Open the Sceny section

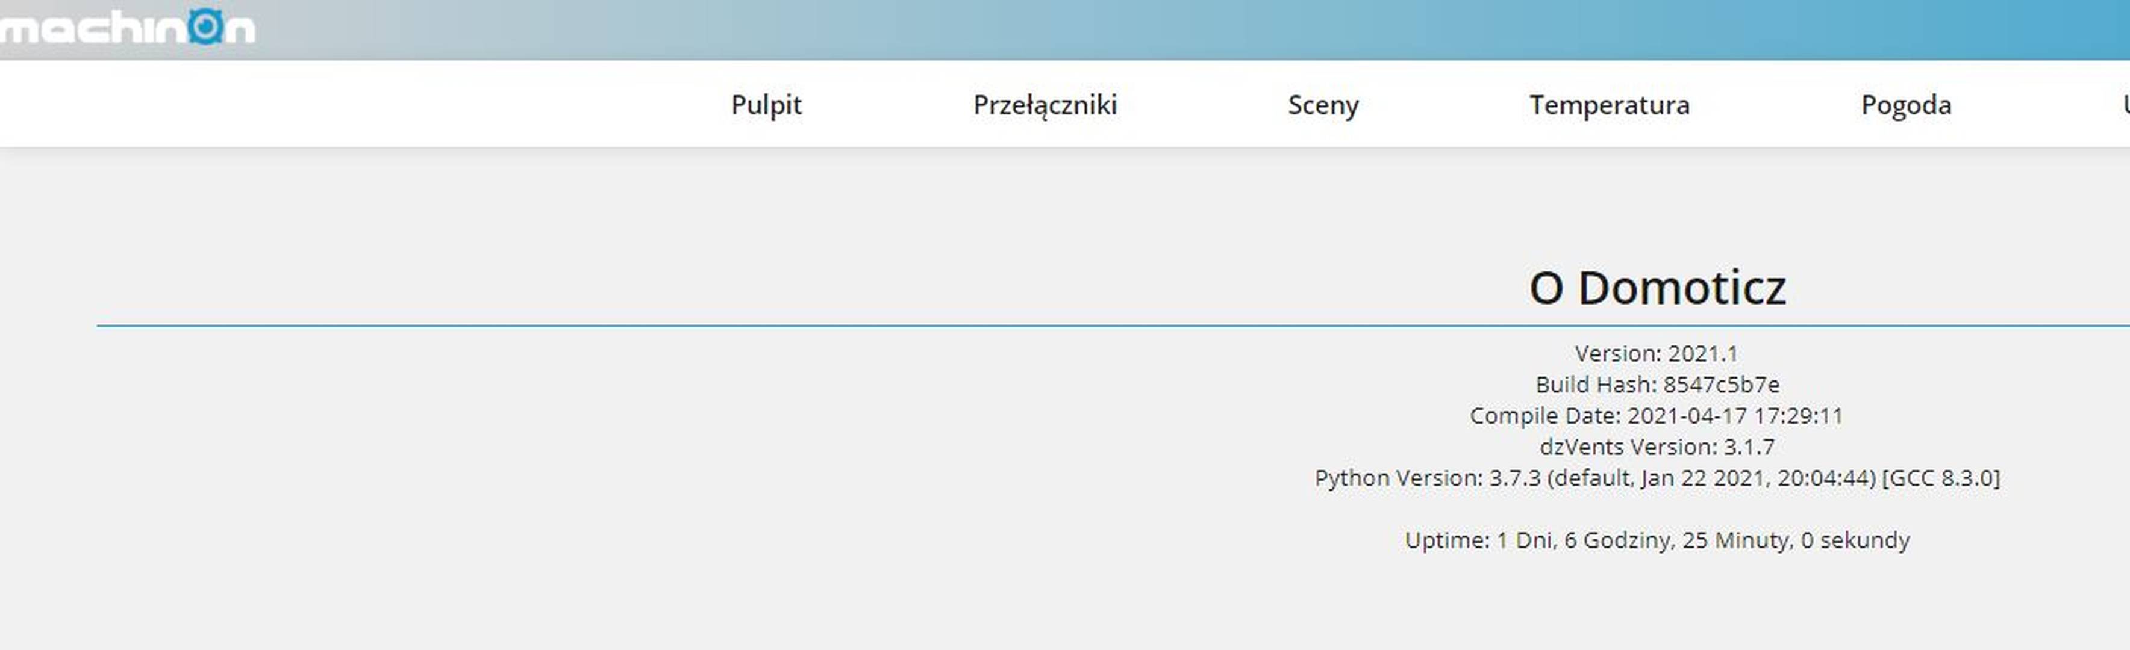tap(1323, 105)
